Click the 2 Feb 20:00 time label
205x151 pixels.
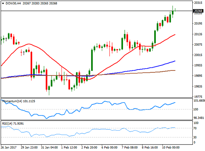(x=89, y=148)
